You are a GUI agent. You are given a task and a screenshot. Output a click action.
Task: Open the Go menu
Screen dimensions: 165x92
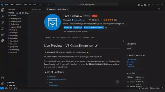point(30,5)
